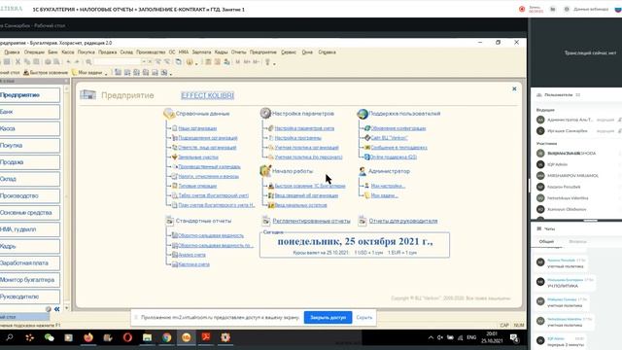Open Учетная политика организаций link
The width and height of the screenshot is (622, 350).
pyautogui.click(x=307, y=147)
